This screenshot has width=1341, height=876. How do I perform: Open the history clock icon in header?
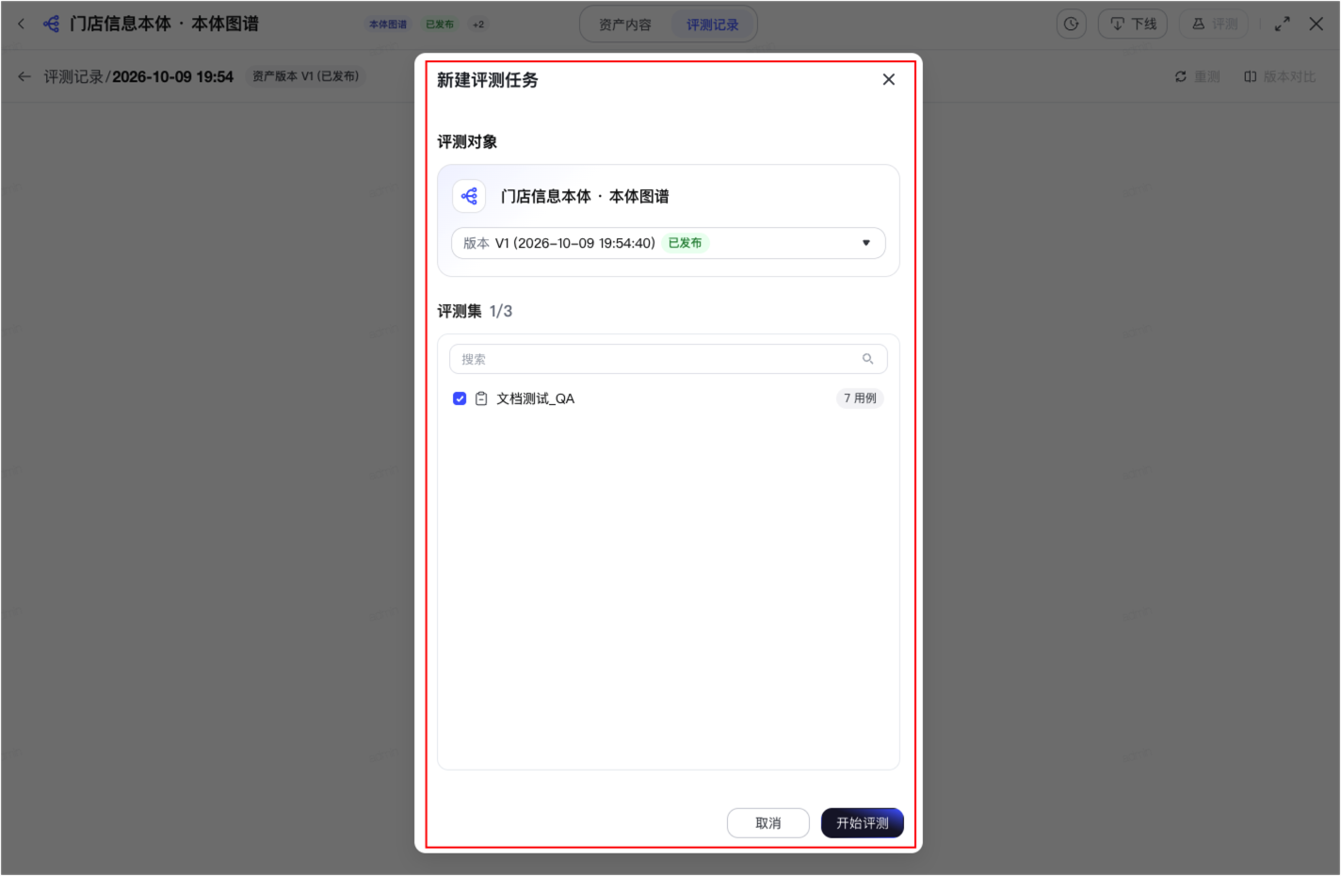pos(1072,24)
